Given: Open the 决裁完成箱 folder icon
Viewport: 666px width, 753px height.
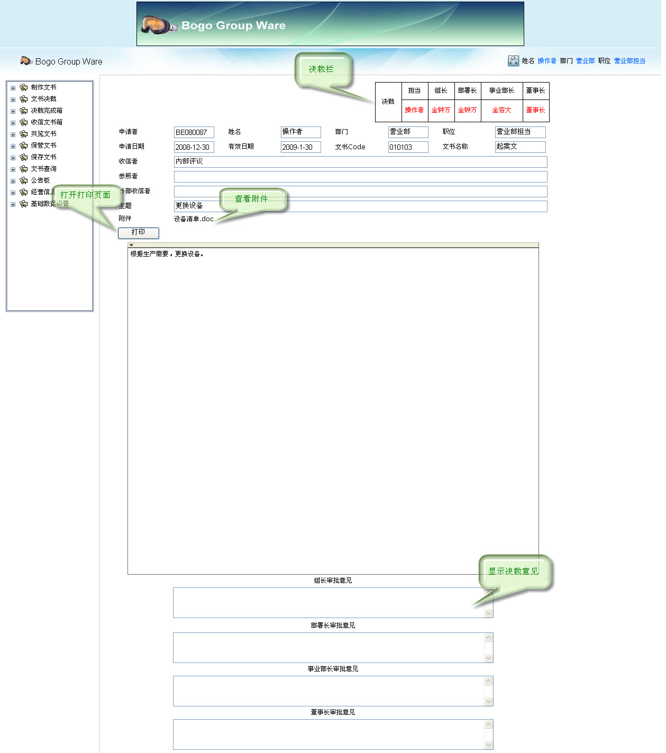Looking at the screenshot, I should pos(24,111).
